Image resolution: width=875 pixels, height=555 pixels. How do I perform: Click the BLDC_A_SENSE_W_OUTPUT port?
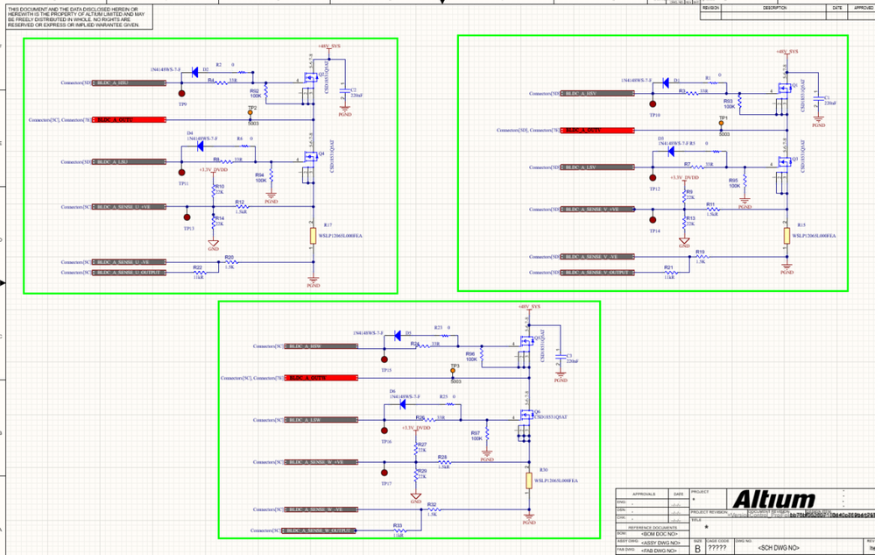[319, 530]
